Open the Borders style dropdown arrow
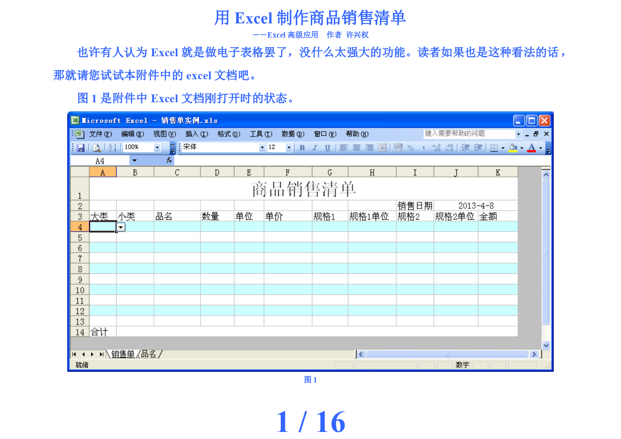Viewport: 621px width, 439px height. click(503, 148)
